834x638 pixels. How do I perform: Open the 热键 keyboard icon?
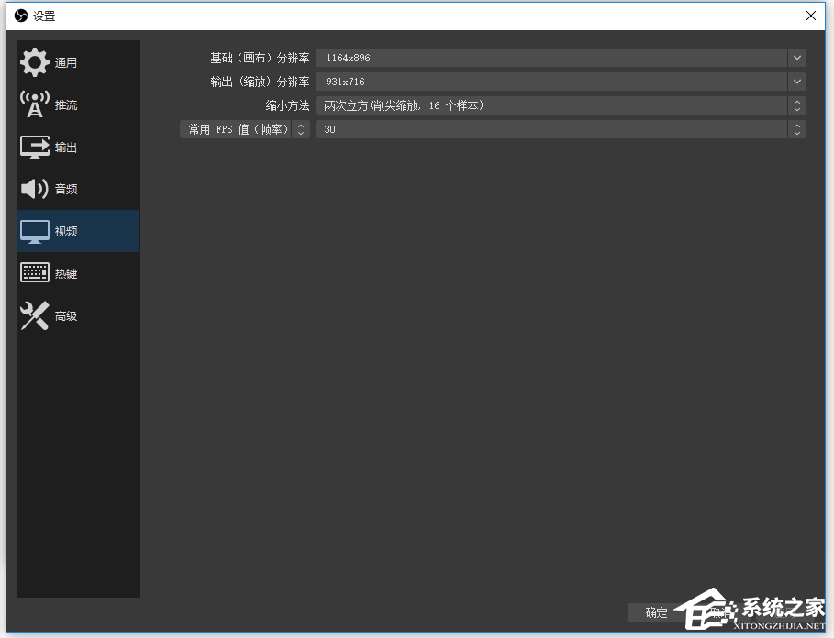[34, 272]
